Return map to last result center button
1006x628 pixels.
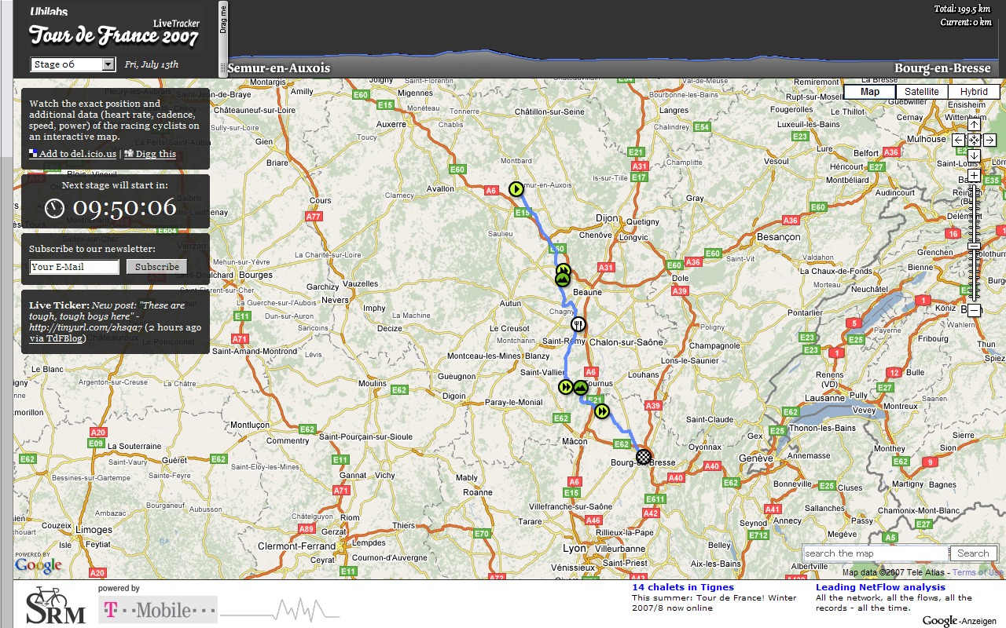(x=974, y=140)
